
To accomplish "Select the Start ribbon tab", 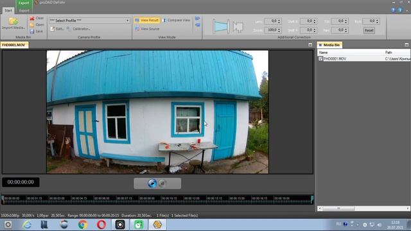I will tap(8, 10).
